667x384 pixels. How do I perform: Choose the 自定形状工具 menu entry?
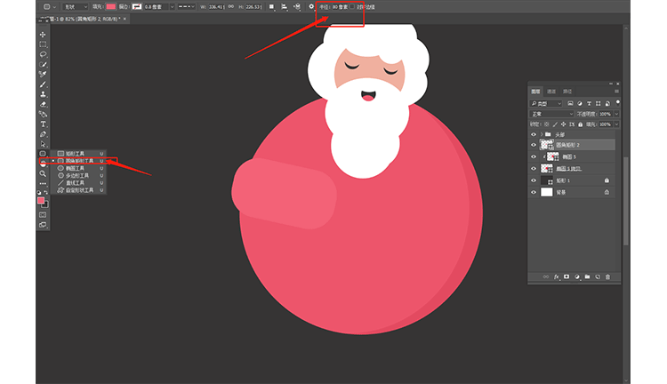click(78, 190)
